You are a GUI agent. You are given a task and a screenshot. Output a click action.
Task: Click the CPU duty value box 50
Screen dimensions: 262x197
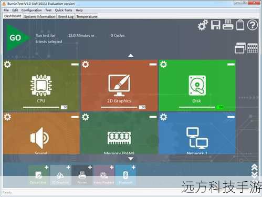coord(64,107)
